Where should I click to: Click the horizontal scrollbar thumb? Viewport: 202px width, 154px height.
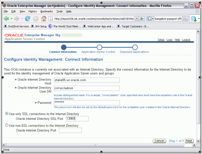[x=95, y=145]
